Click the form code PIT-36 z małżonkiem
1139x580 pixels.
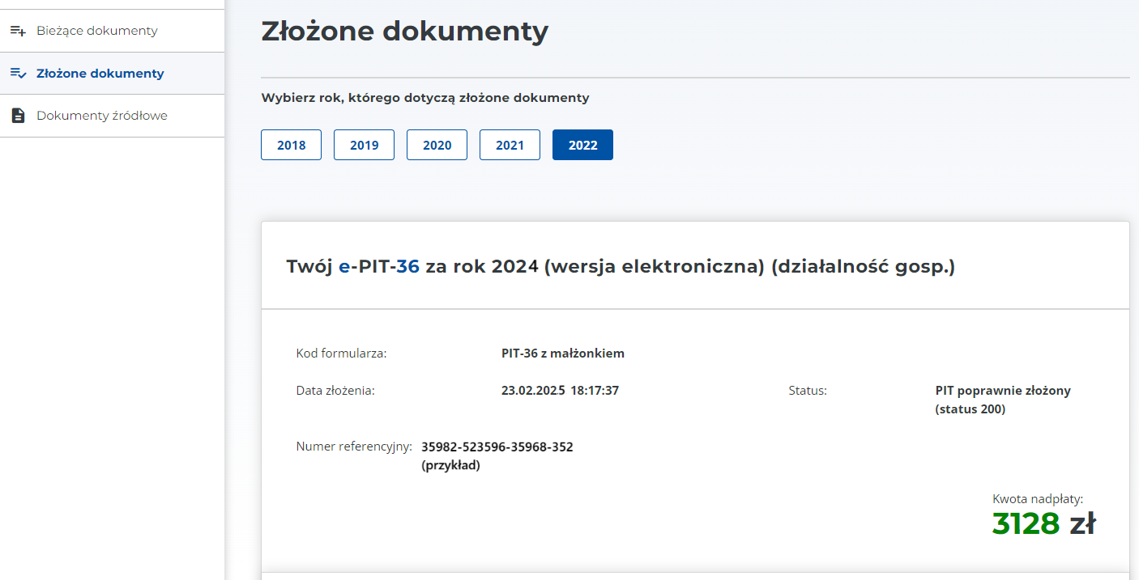(561, 353)
